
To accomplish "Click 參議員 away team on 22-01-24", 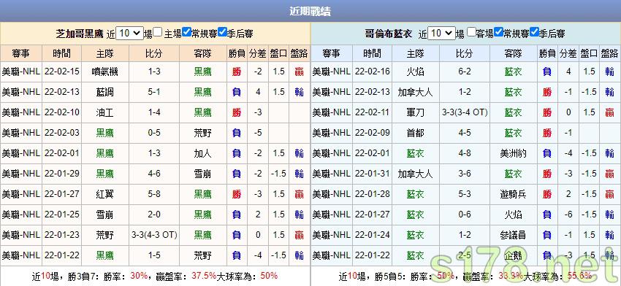I will coord(514,235).
